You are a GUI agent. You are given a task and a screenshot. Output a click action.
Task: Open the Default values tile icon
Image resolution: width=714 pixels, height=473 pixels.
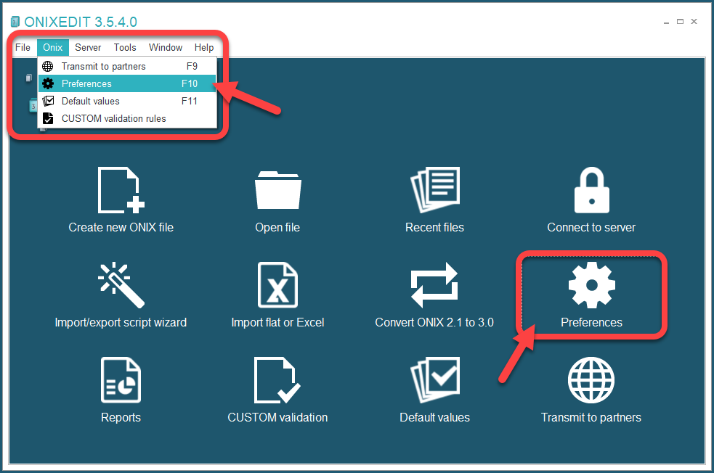coord(435,380)
